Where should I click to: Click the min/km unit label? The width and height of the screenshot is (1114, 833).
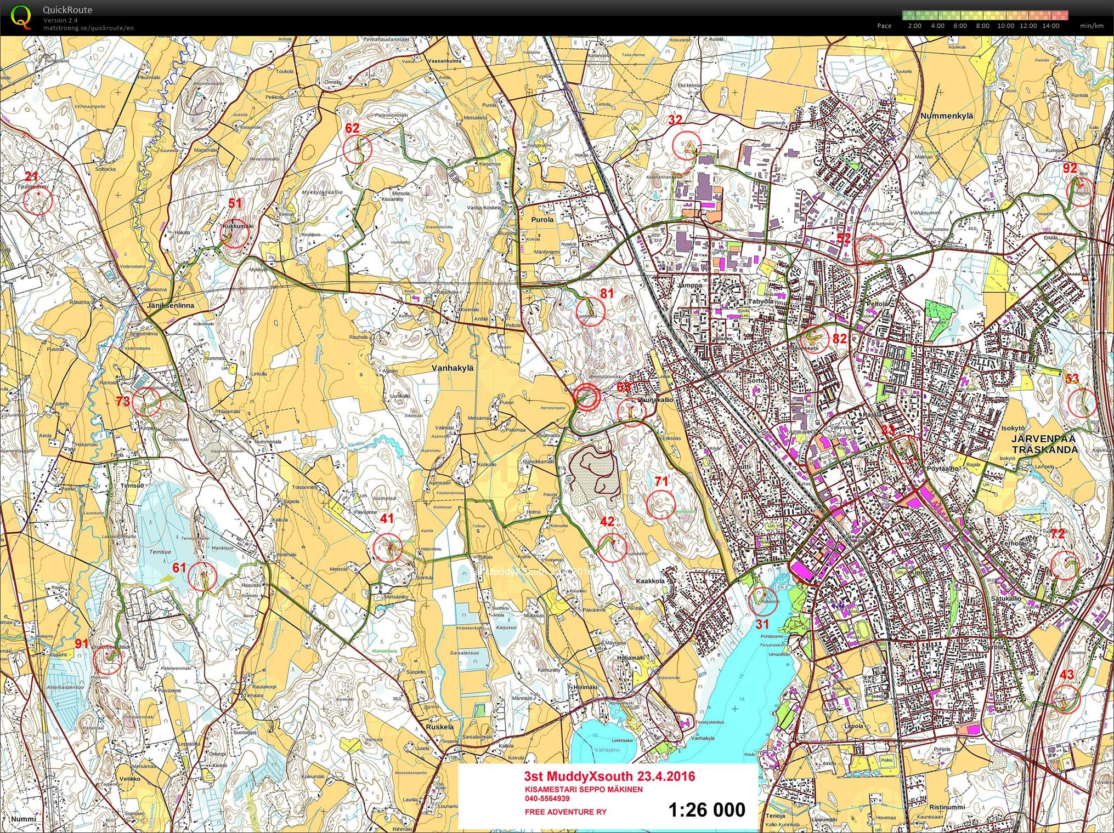pos(1092,26)
